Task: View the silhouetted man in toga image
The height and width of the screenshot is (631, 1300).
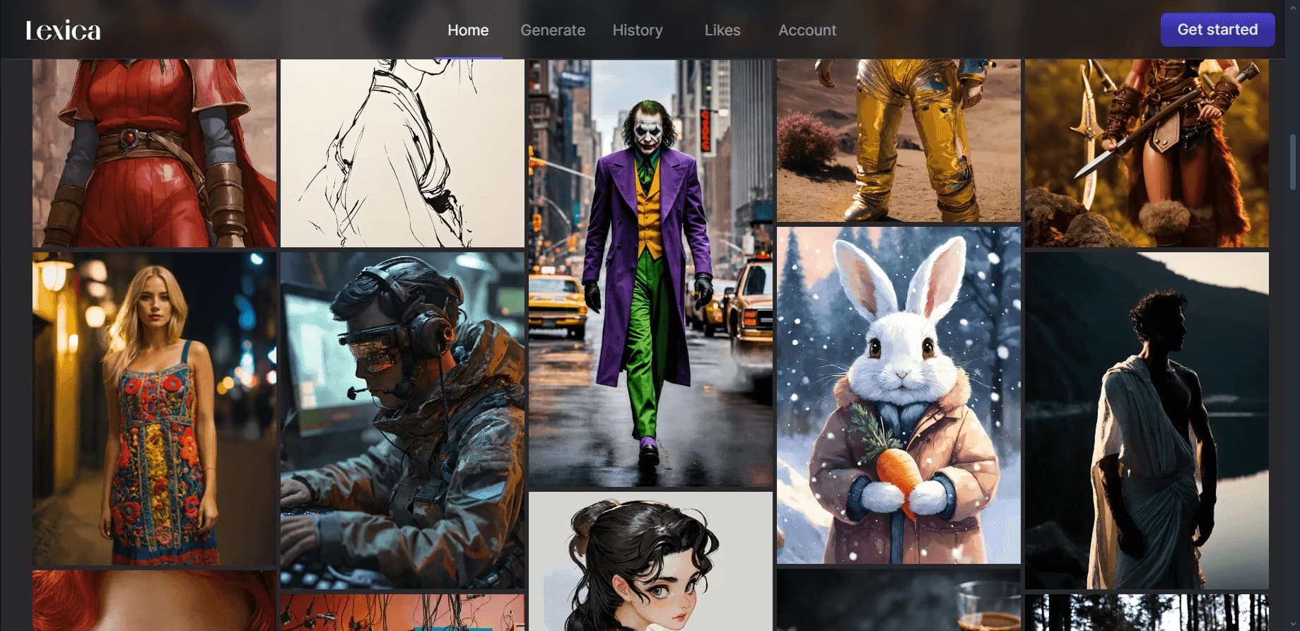Action: point(1147,420)
